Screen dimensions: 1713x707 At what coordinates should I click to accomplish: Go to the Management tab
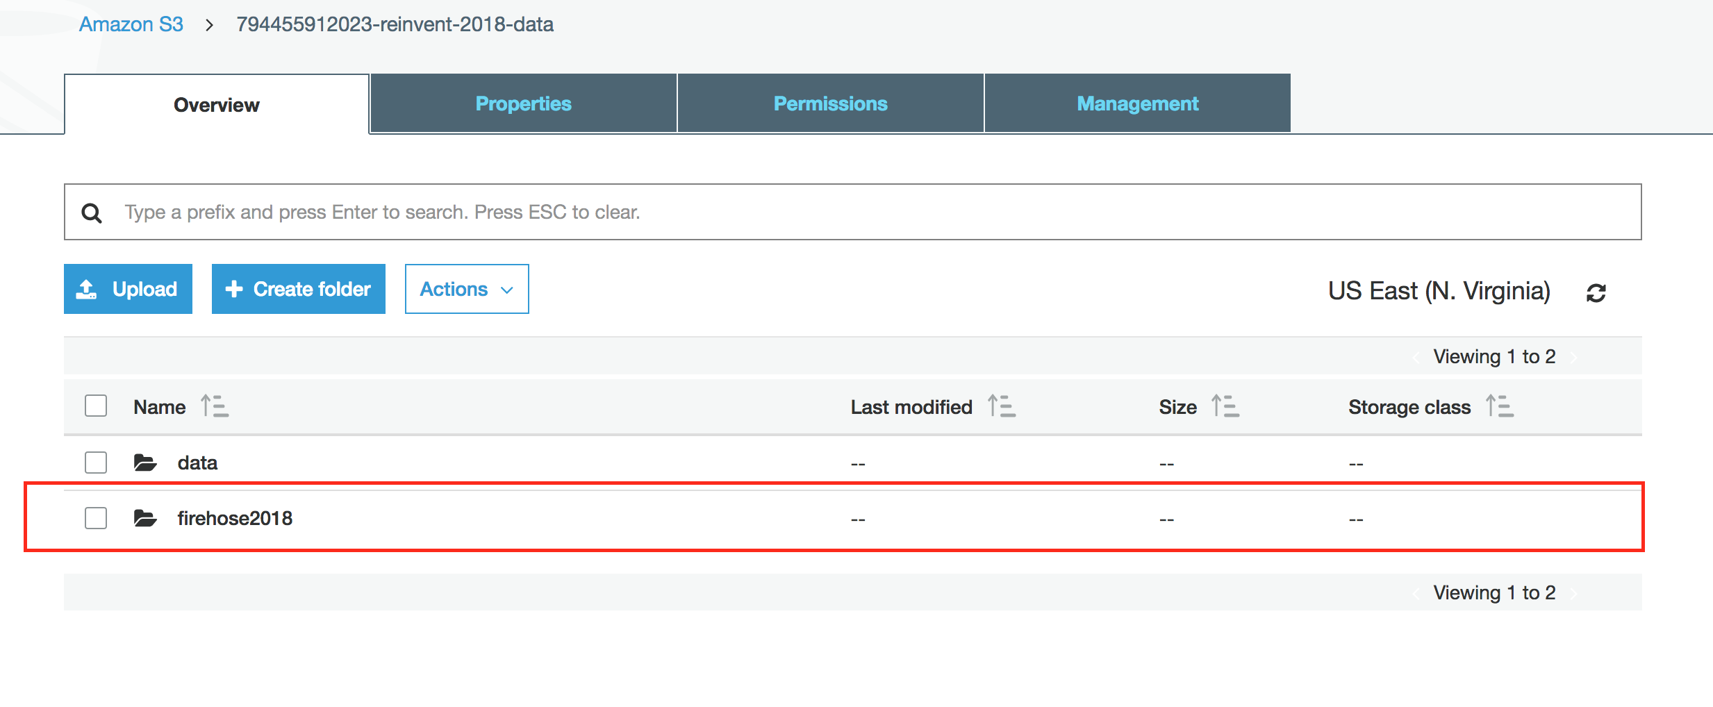click(1138, 103)
